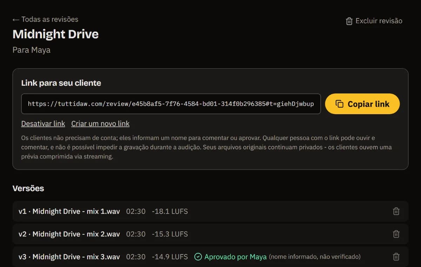Click the Desativar link option
Viewport: 421px width, 267px height.
[43, 124]
